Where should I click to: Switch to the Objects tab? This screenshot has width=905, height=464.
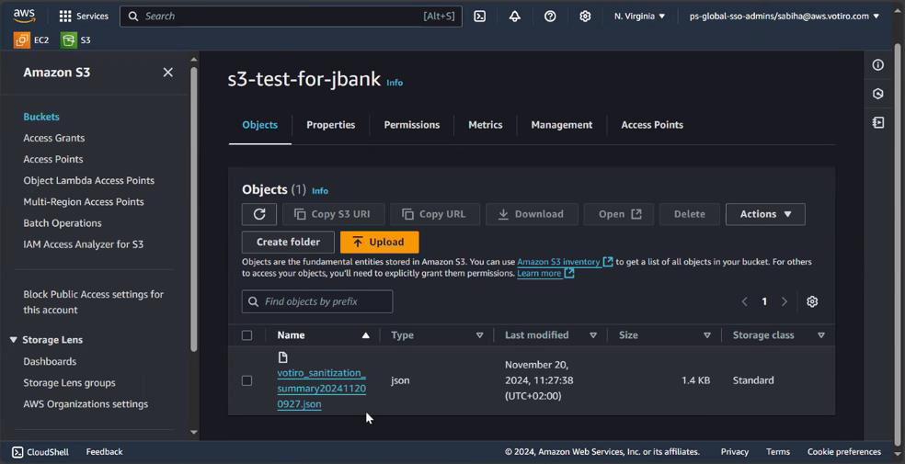pos(259,125)
